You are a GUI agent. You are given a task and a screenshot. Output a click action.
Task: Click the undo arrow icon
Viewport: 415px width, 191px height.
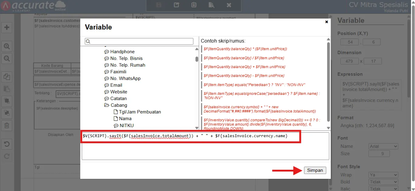coord(7,144)
